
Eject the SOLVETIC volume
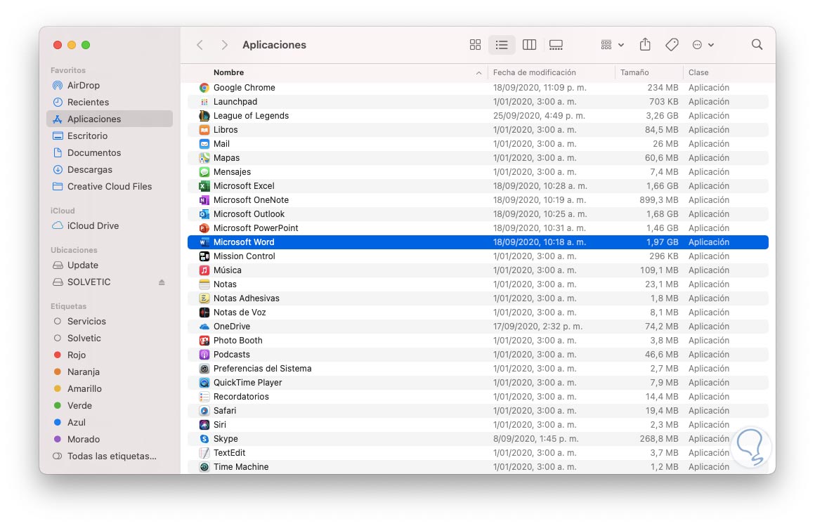tap(162, 282)
